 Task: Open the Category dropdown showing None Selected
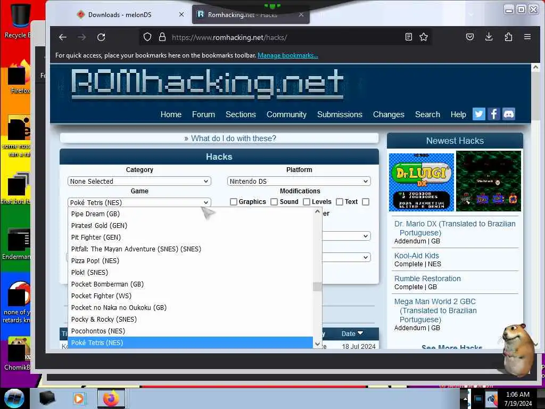click(x=139, y=181)
